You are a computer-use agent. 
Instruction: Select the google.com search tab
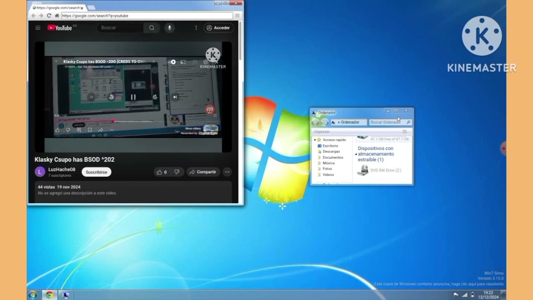(58, 7)
